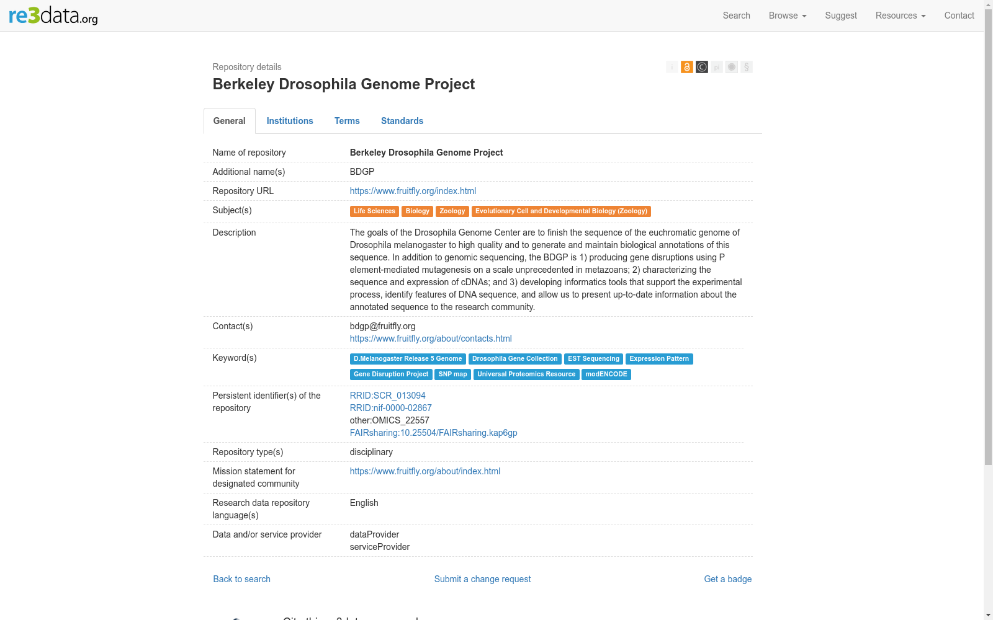This screenshot has width=993, height=620.
Task: Click the Life Sciences subject tag
Action: point(374,211)
